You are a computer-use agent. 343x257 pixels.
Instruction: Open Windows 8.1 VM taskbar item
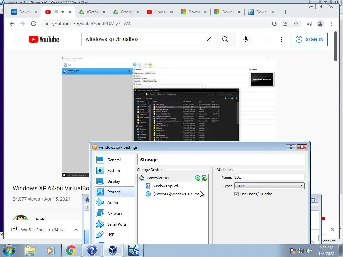point(134,250)
